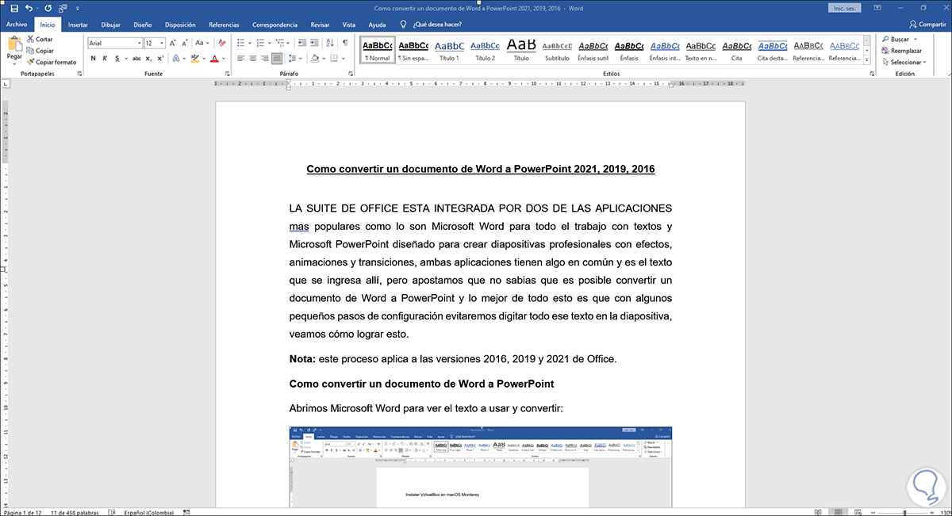This screenshot has height=516, width=952.
Task: Copy selection with Copiar
Action: (40, 50)
